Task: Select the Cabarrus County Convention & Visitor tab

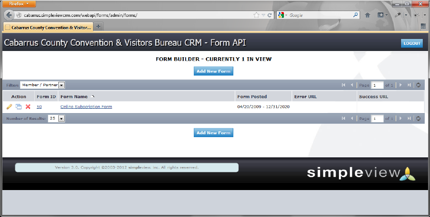Action: pos(48,27)
